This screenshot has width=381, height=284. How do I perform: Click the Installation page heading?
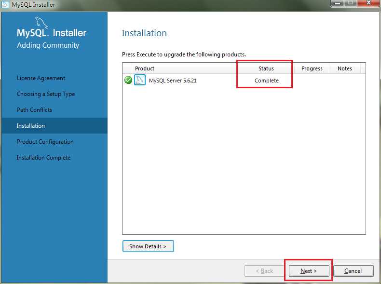[x=144, y=33]
